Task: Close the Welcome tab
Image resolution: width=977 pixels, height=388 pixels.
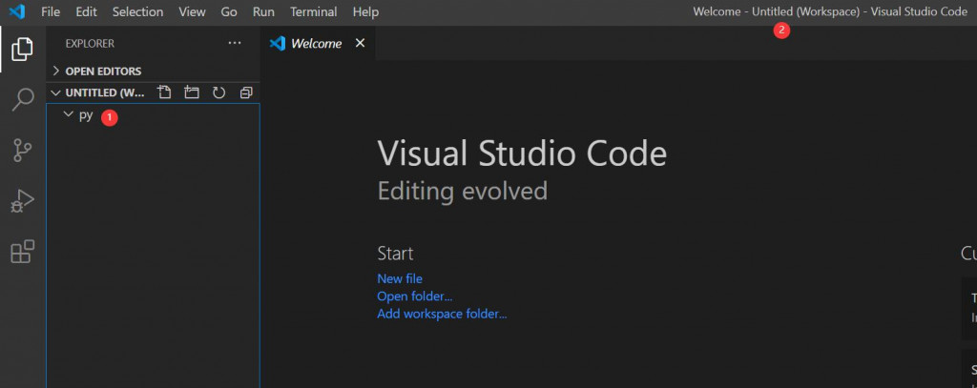Action: [360, 43]
